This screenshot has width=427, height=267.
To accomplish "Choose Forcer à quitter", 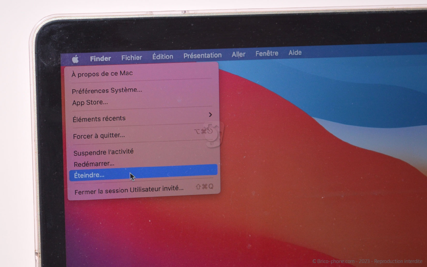I will (x=99, y=136).
